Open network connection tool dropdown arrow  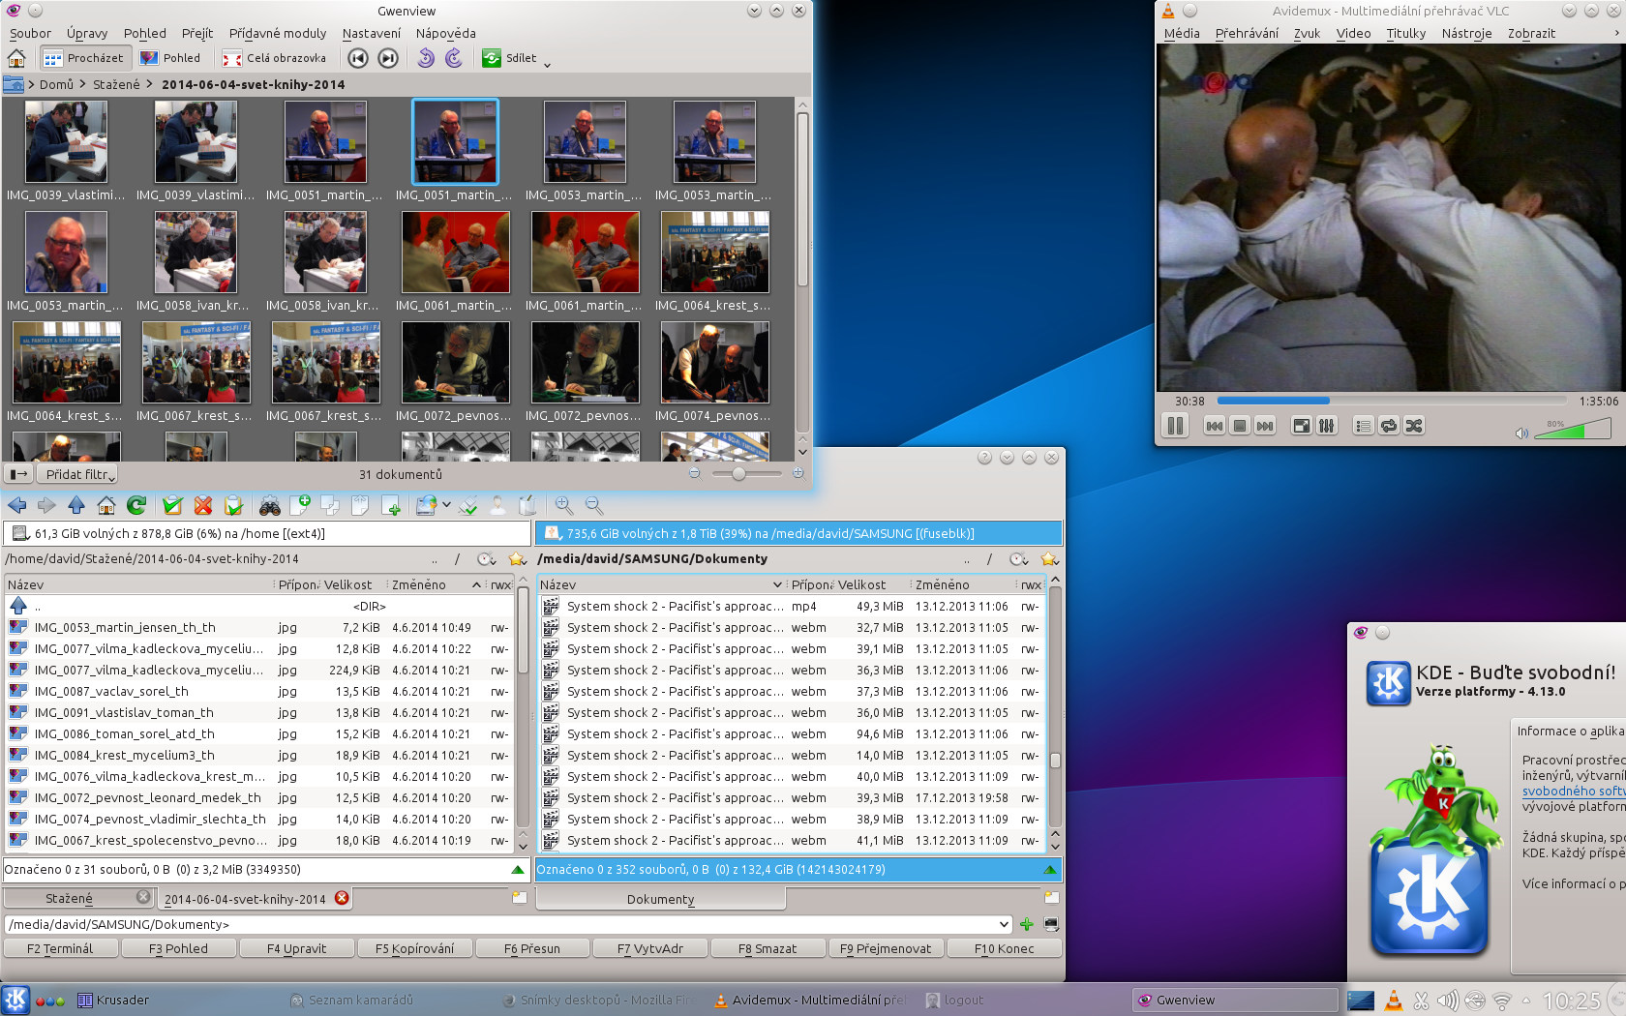[446, 504]
